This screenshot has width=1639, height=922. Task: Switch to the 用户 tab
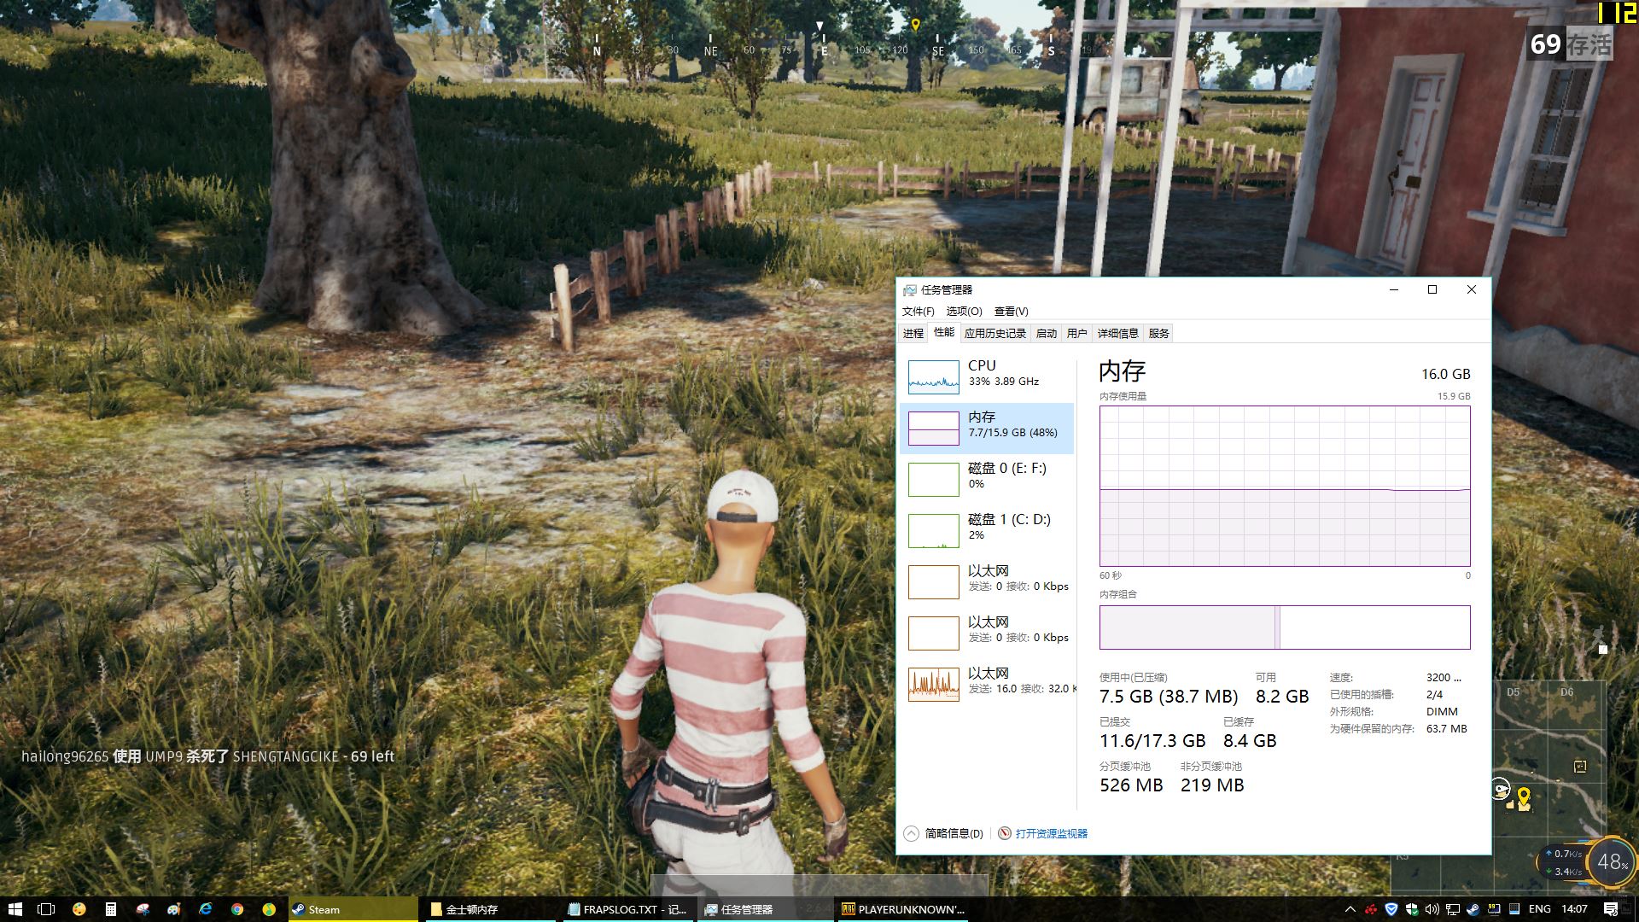[1077, 334]
